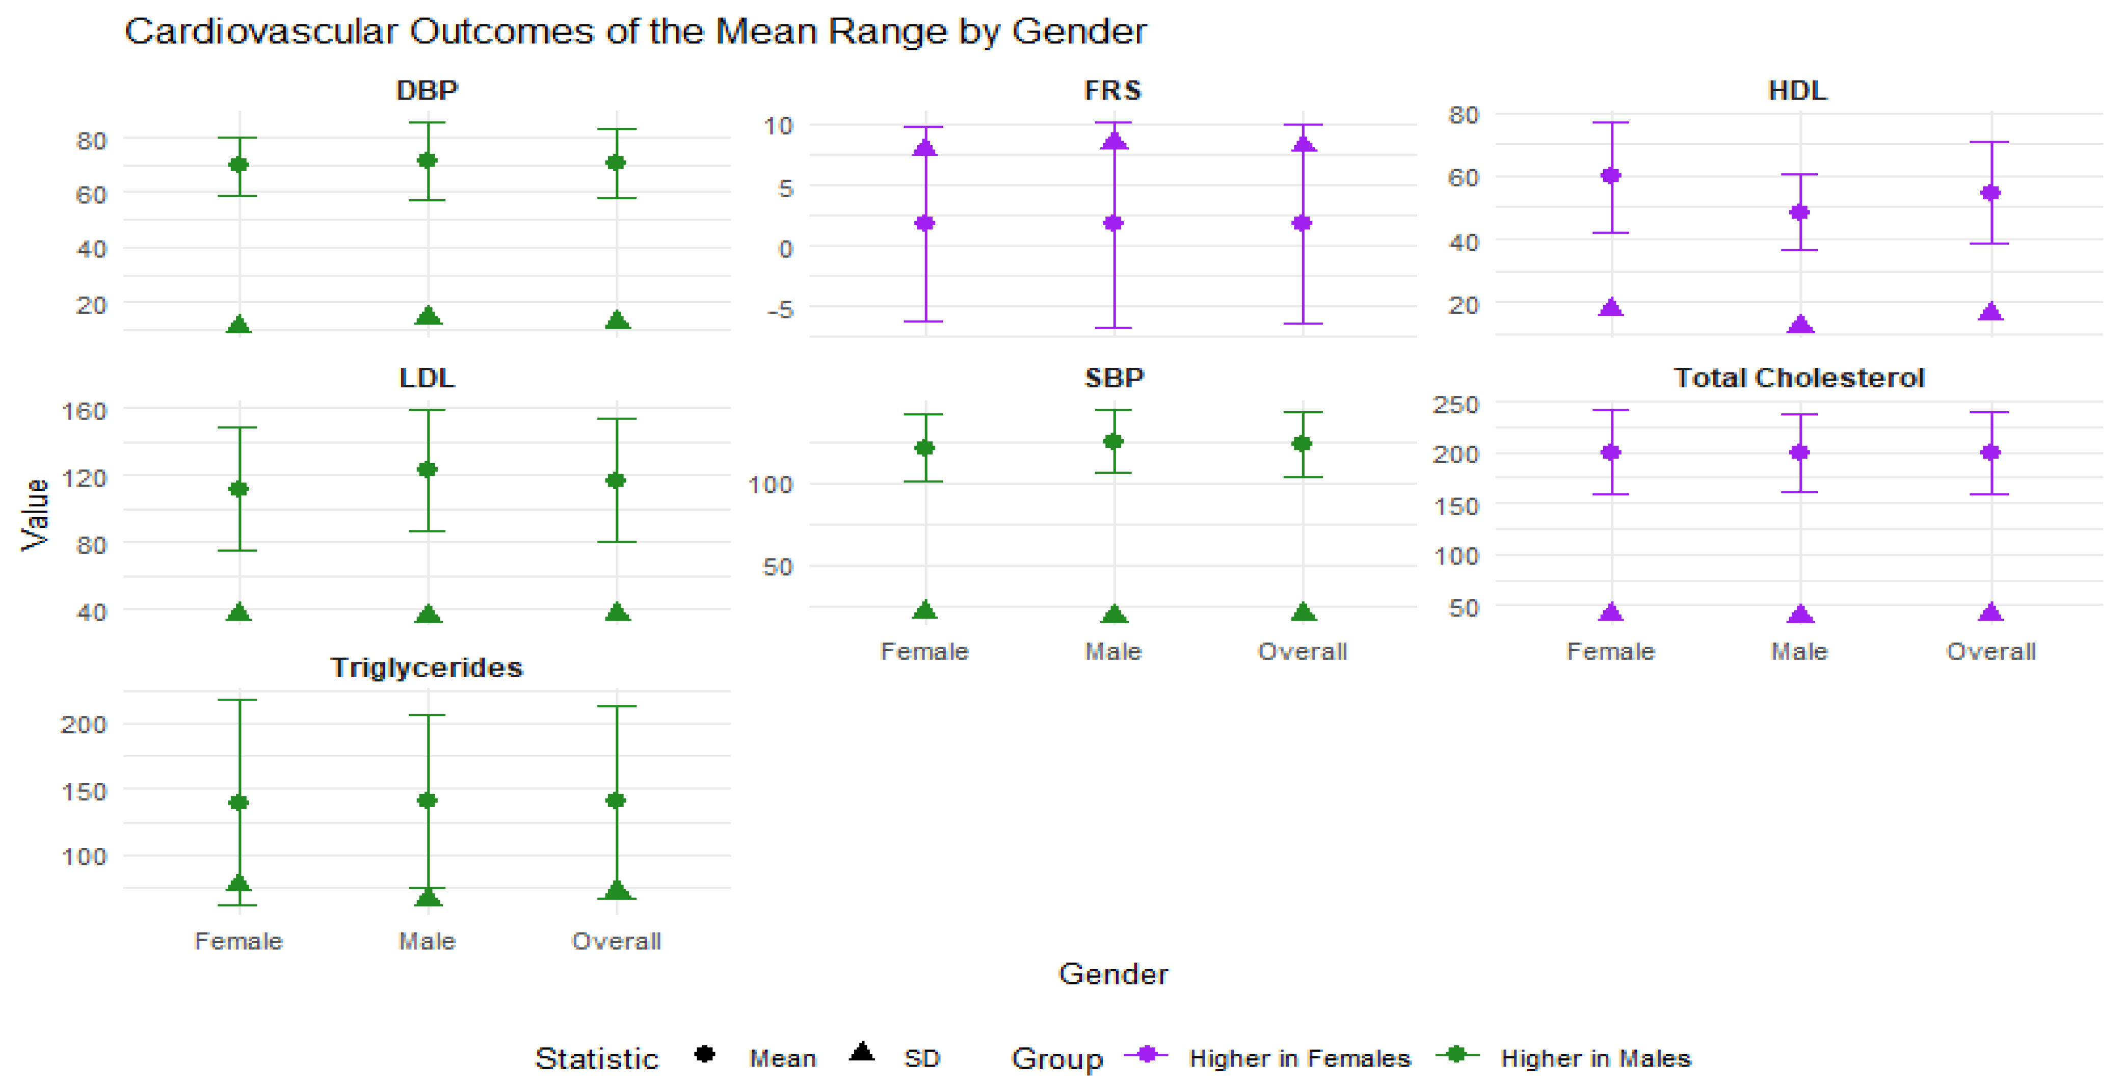The width and height of the screenshot is (2123, 1089).
Task: Click the Total Cholesterol panel title
Action: coord(1799,379)
